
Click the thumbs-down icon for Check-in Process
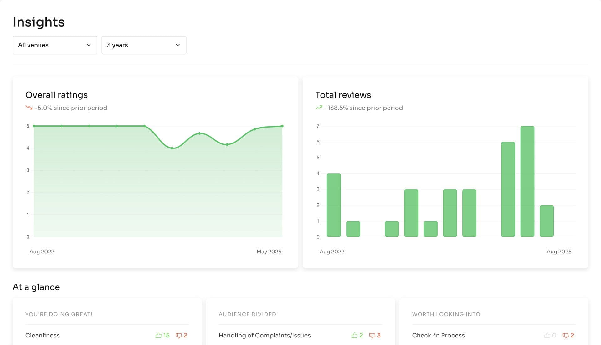coord(566,335)
